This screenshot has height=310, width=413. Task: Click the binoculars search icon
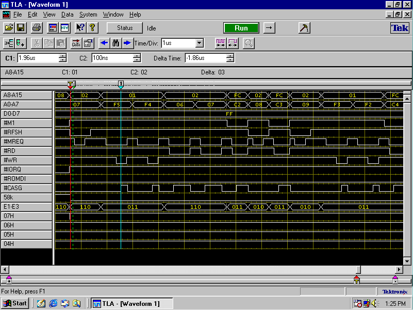(x=116, y=43)
